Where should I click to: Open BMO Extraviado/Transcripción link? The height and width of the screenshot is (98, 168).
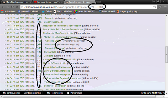click(58, 71)
